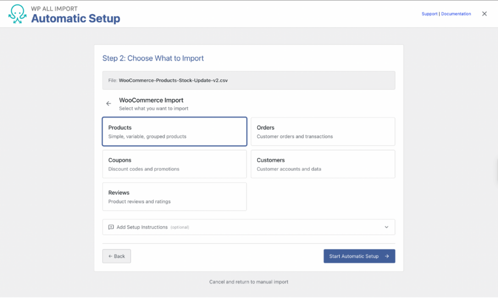Image resolution: width=498 pixels, height=299 pixels.
Task: Click the Add Setup Instructions comment icon
Action: click(x=111, y=227)
